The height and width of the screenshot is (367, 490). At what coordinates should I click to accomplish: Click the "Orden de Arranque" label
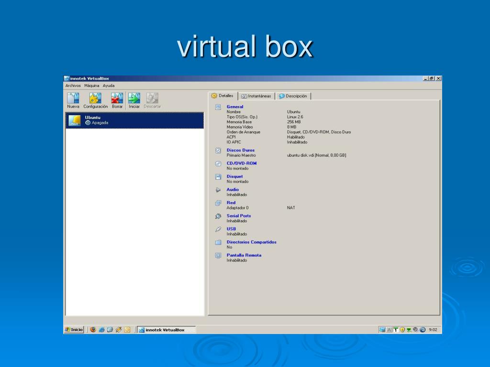244,132
